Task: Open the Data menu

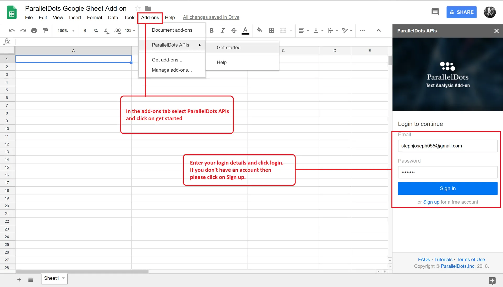Action: [113, 18]
